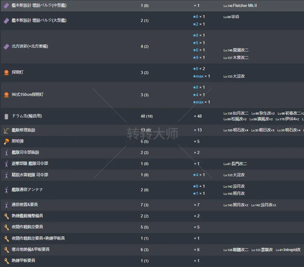The width and height of the screenshot is (304, 267).
Task: Click the 精鋭水雷戦隊 司令部 equipment name
Action: pyautogui.click(x=29, y=175)
